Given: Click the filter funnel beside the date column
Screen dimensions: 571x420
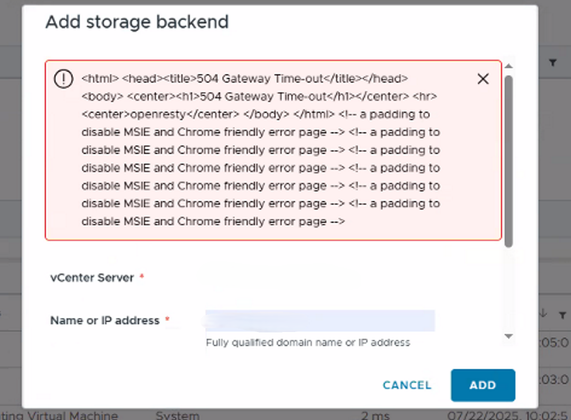Looking at the screenshot, I should click(x=562, y=314).
